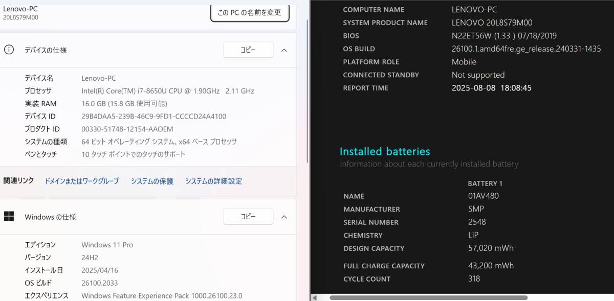The height and width of the screenshot is (301, 614).
Task: Click the info icon beside デバイスの仕様
Action: 9,50
